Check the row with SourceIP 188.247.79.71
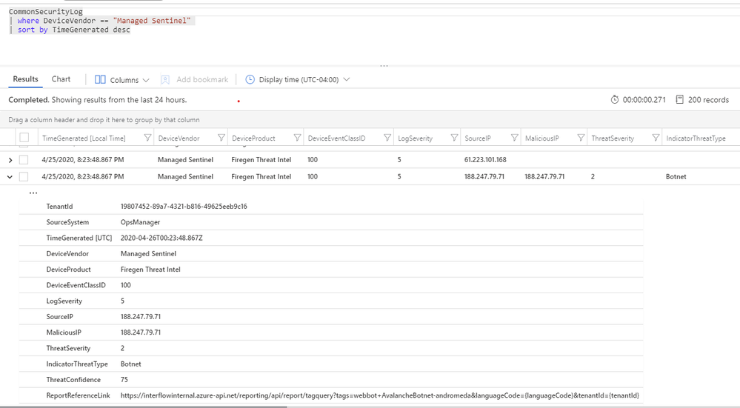Viewport: 740px width, 408px height. click(24, 177)
